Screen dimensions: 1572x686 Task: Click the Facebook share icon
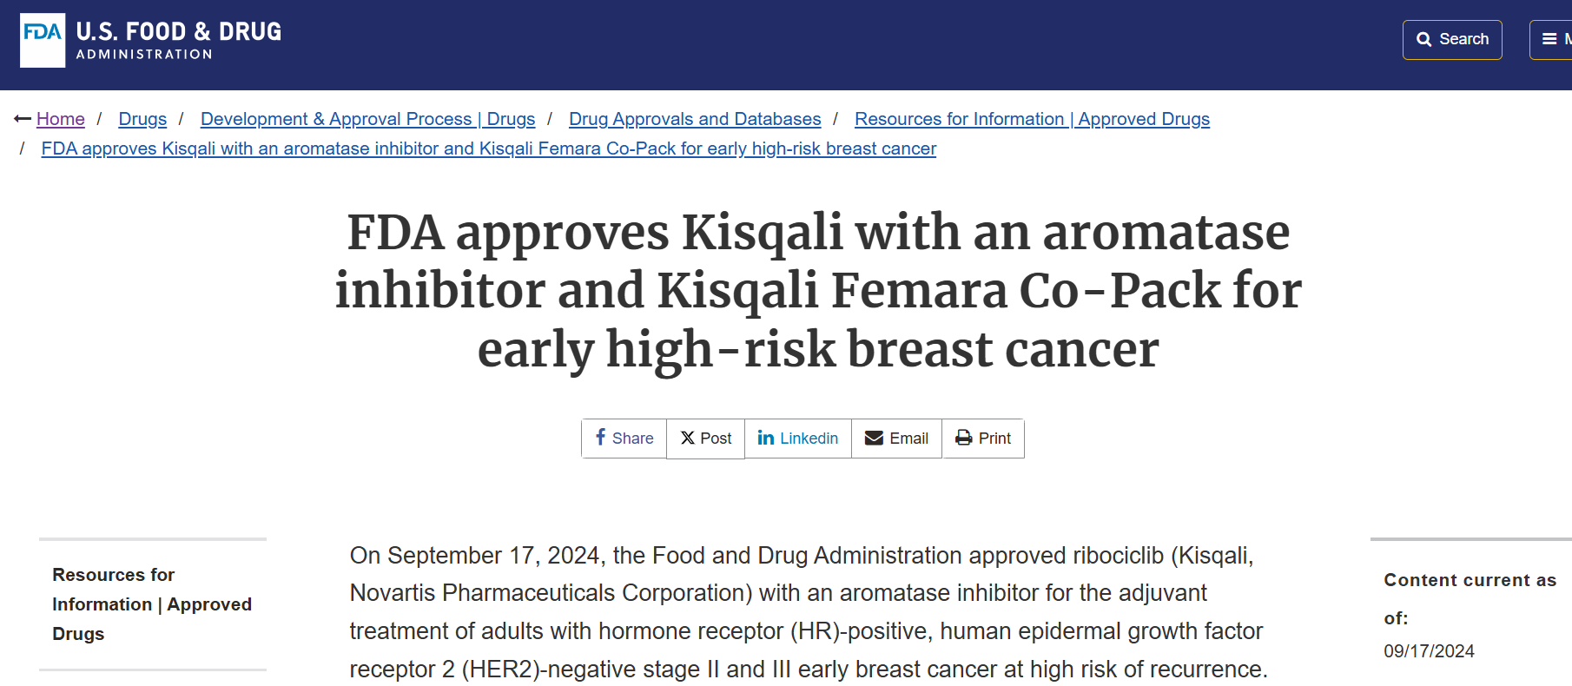pyautogui.click(x=600, y=437)
